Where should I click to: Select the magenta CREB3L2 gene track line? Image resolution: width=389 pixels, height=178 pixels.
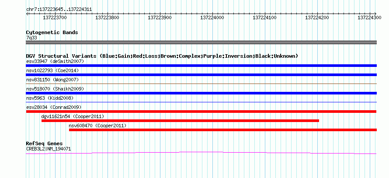tap(201, 153)
